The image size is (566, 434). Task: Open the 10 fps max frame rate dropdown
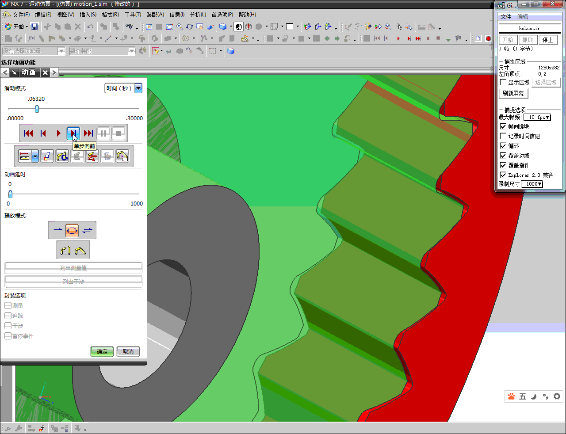pos(537,117)
